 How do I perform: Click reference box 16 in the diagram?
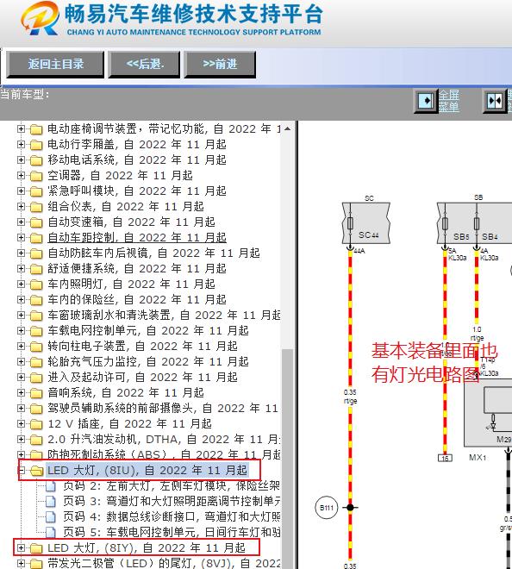pyautogui.click(x=445, y=458)
